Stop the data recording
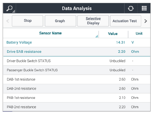Image resolution: width=153 pixels, height=114 pixels. 28,21
